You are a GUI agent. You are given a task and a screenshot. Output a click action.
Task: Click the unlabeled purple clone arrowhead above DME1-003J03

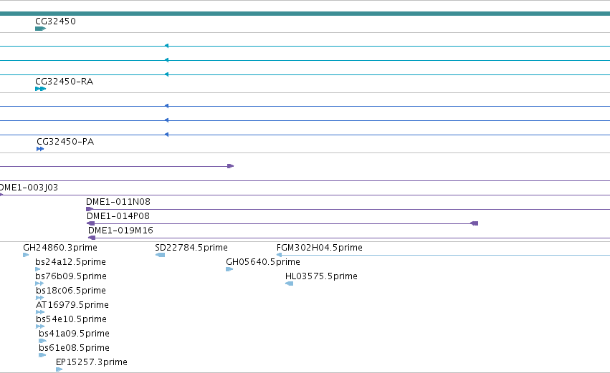coord(230,166)
